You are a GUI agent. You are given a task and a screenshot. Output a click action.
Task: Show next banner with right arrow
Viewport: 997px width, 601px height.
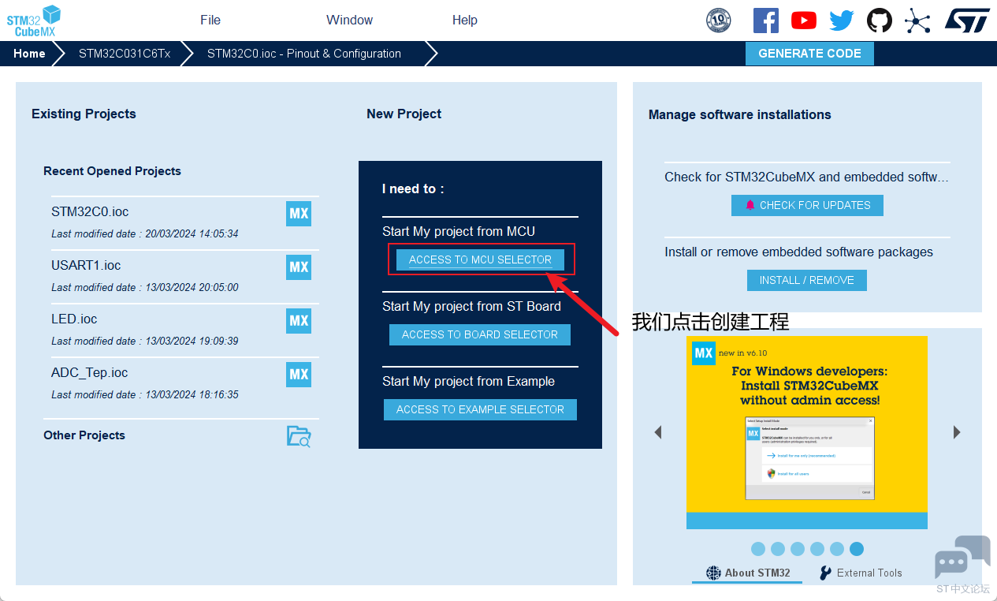pos(956,432)
